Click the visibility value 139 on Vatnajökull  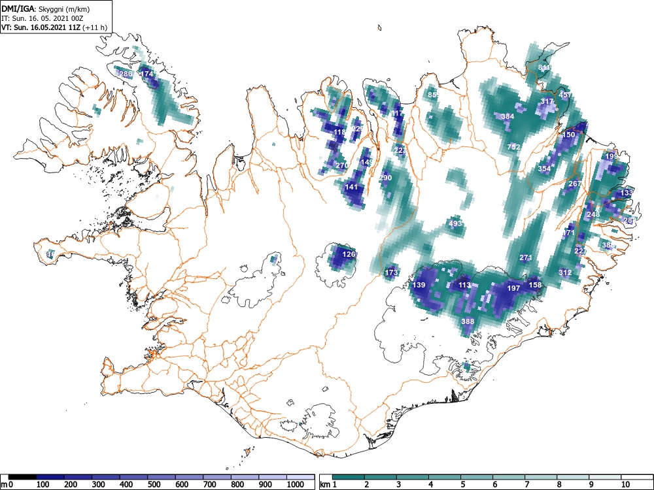(419, 285)
